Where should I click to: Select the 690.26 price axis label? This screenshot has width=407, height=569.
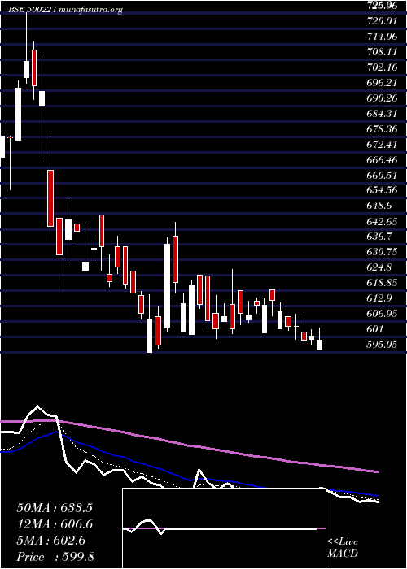point(381,98)
